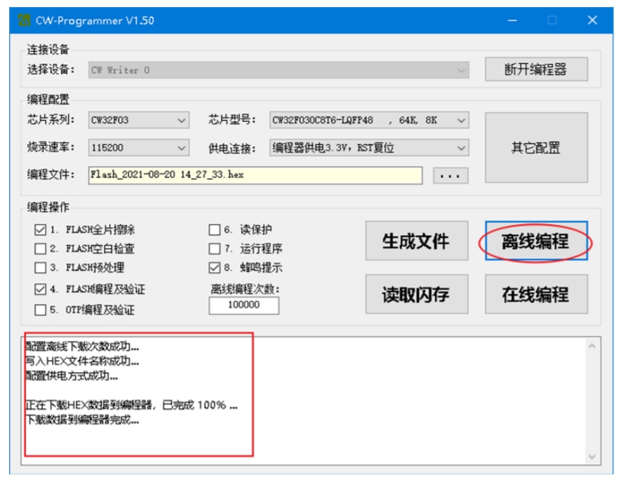The width and height of the screenshot is (626, 484).
Task: Open the 芯片系列 CW32F03 dropdown
Action: (138, 120)
